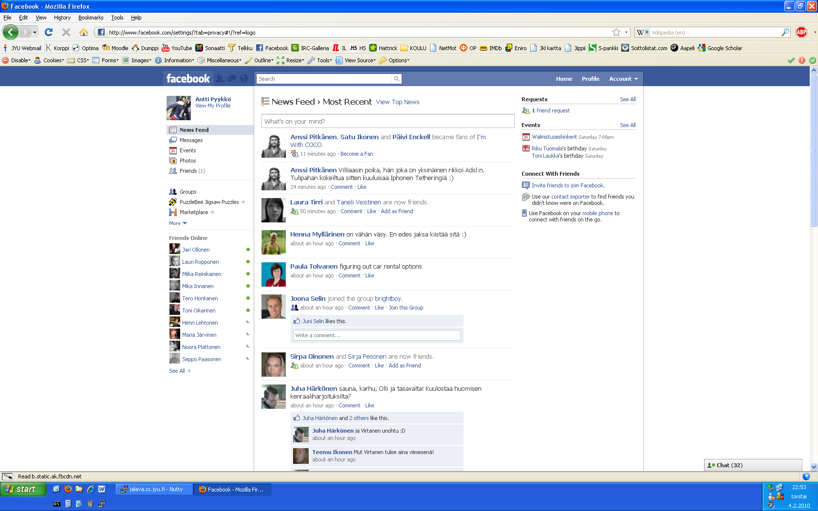Viewport: 818px width, 511px height.
Task: Click the Firefox home icon
Action: (84, 32)
